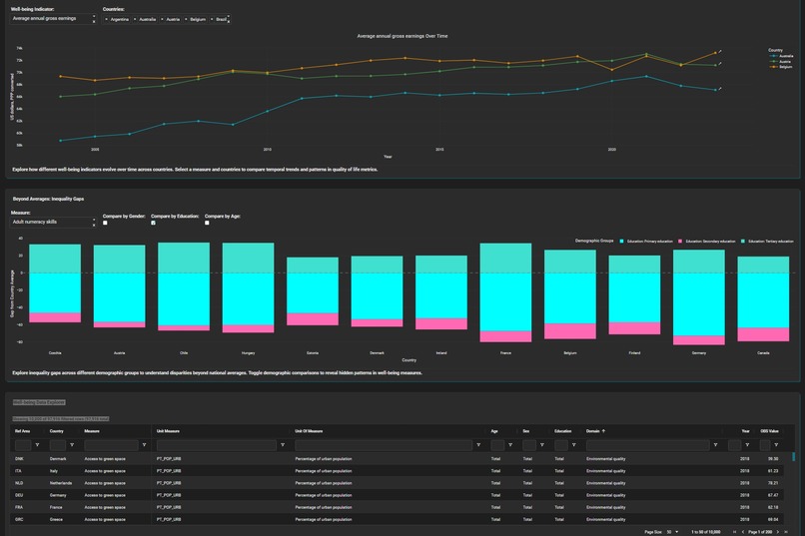Toggle Austria series in line chart legend
805x536 pixels.
point(780,62)
